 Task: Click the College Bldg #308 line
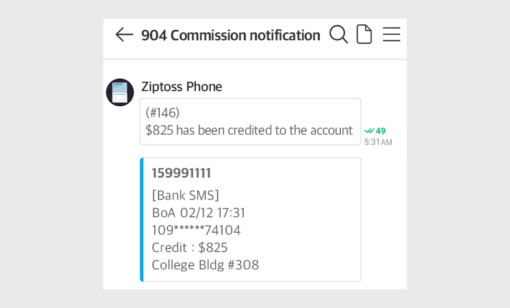205,265
